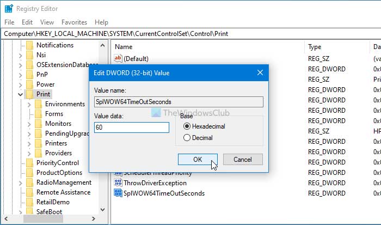This screenshot has height=225, width=381.
Task: Select the (Default) value name
Action: click(x=136, y=59)
